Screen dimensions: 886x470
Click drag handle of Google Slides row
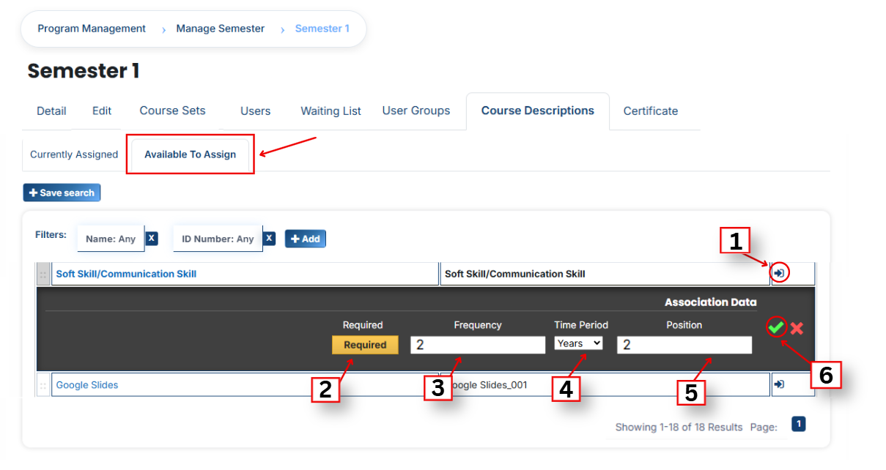click(43, 385)
